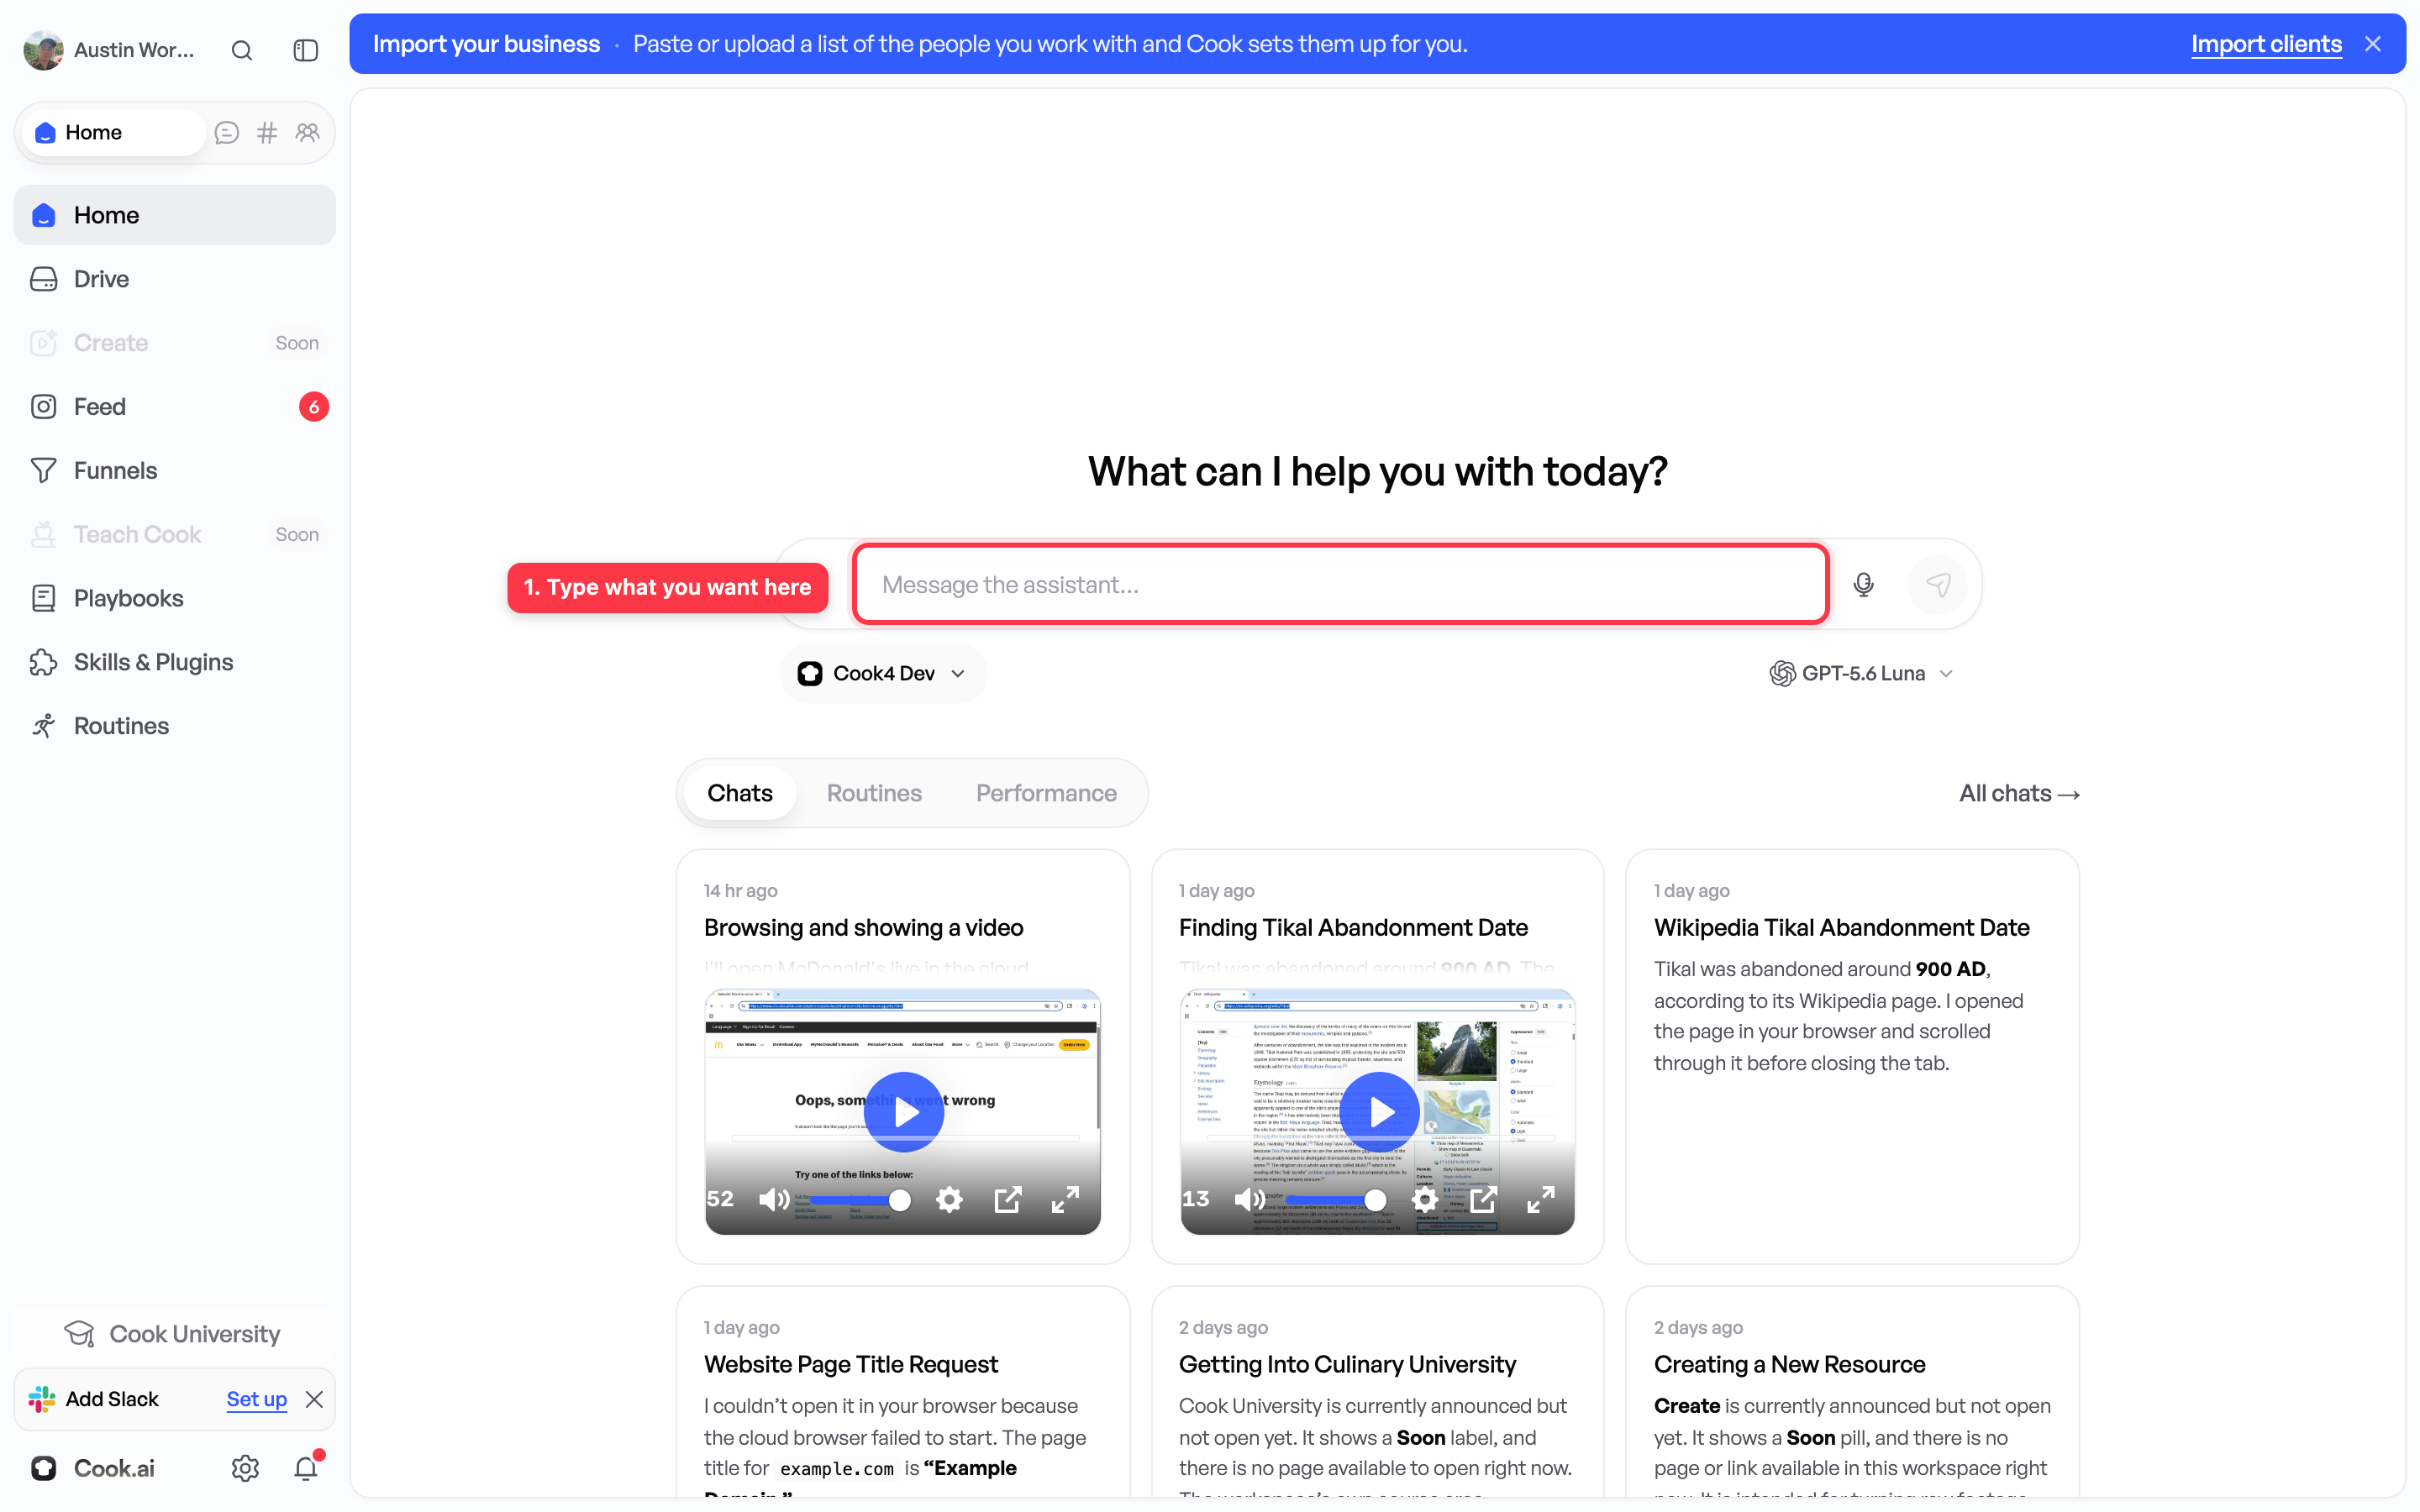Image resolution: width=2420 pixels, height=1512 pixels.
Task: Dismiss the Add Slack prompt
Action: 314,1399
